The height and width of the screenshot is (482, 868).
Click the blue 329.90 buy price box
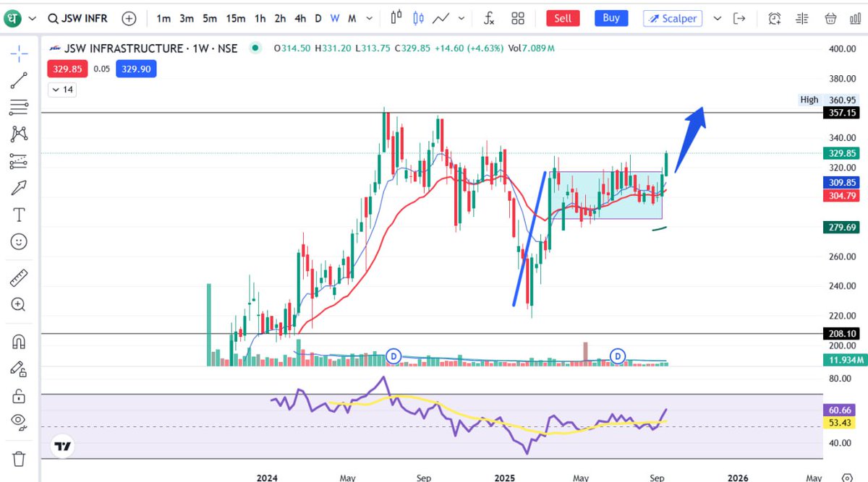point(137,69)
